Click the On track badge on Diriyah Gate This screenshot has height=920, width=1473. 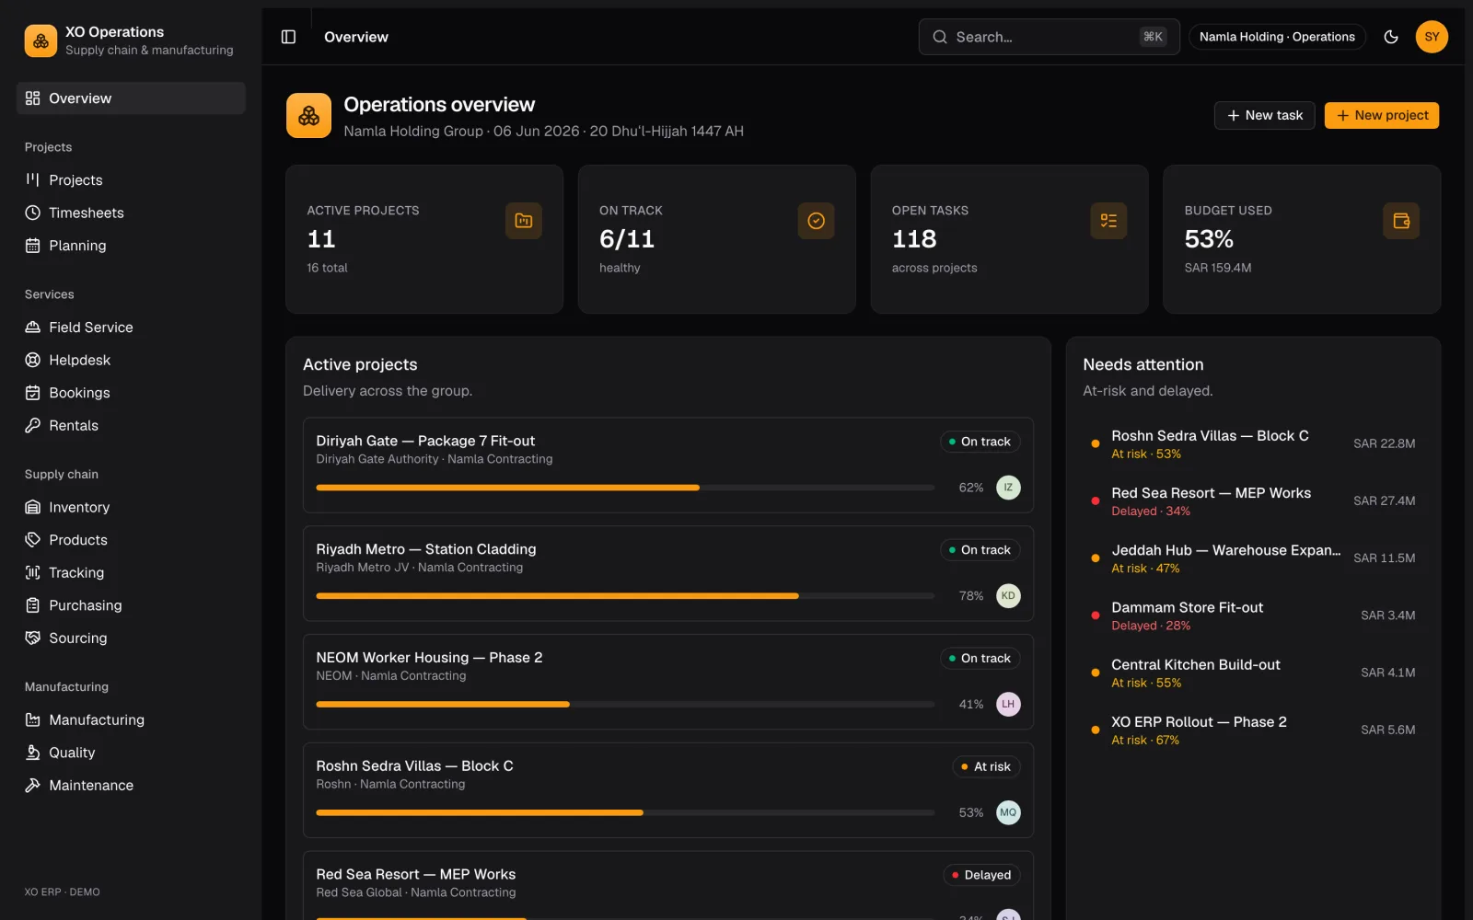pyautogui.click(x=980, y=442)
